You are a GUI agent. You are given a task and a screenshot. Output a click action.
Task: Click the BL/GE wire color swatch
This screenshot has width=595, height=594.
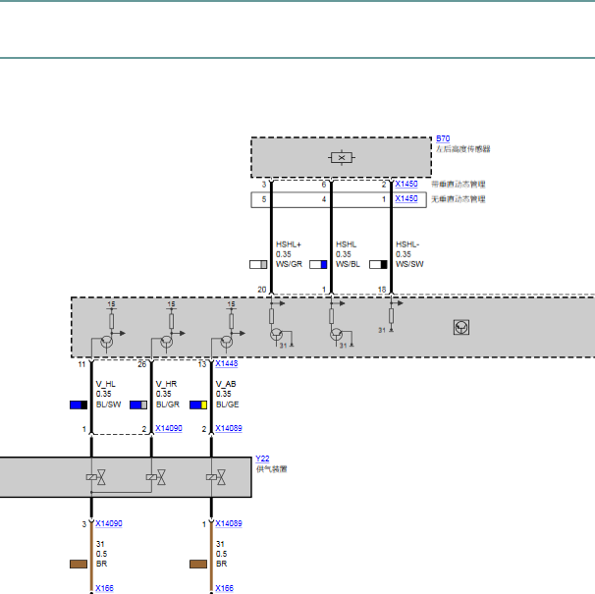tap(198, 405)
